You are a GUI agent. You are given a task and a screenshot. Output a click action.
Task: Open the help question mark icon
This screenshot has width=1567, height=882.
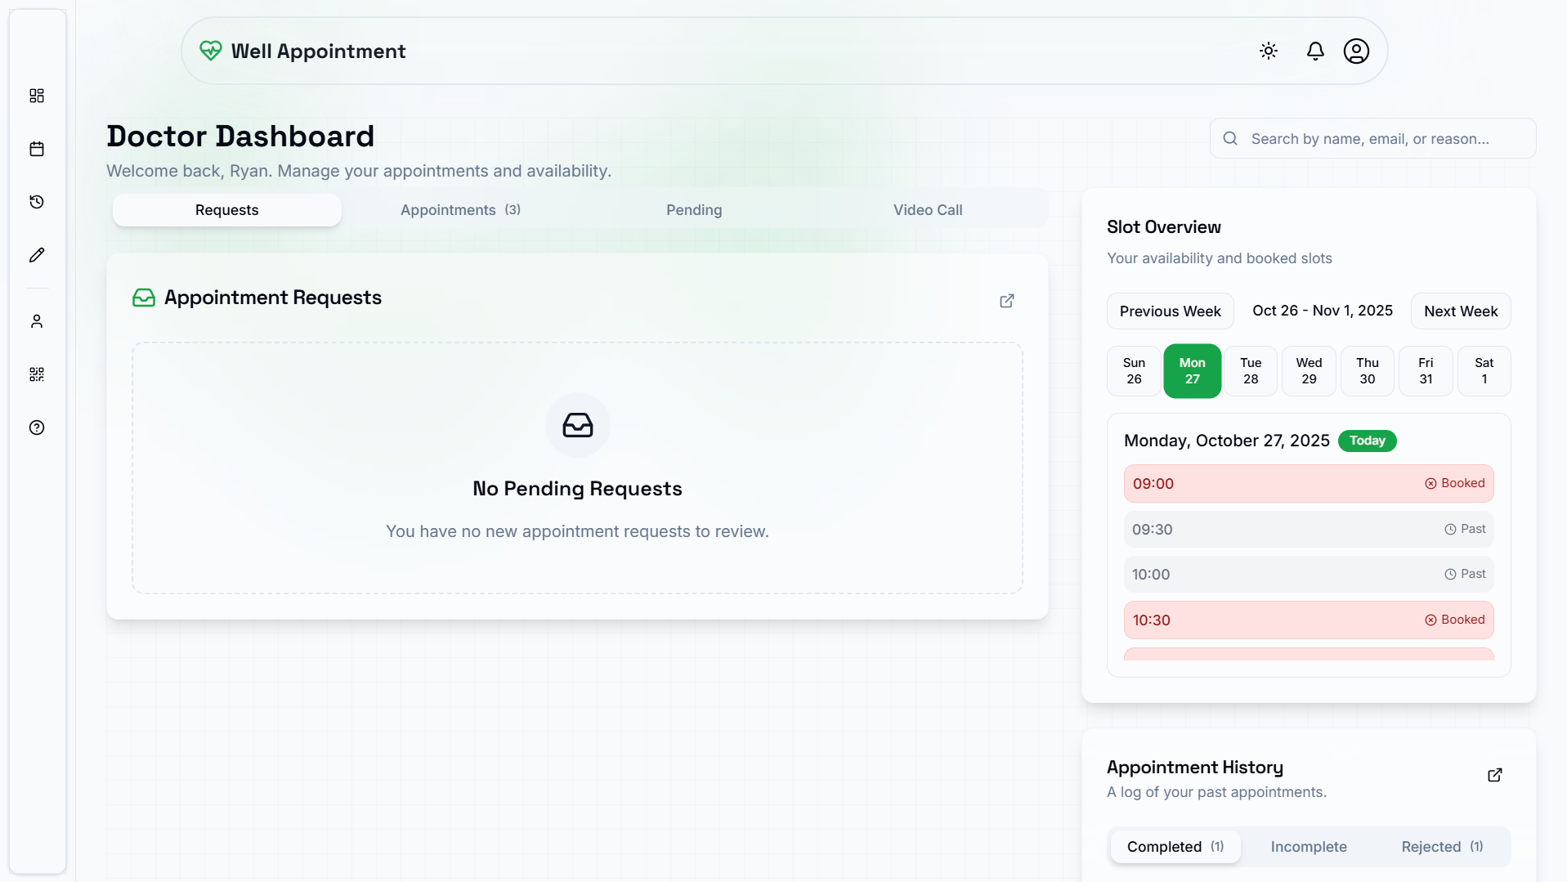37,428
